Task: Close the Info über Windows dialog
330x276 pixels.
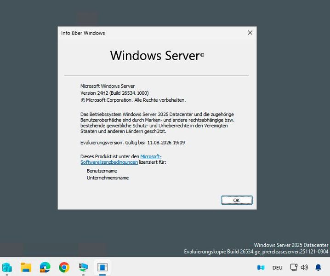Action: tap(250, 33)
